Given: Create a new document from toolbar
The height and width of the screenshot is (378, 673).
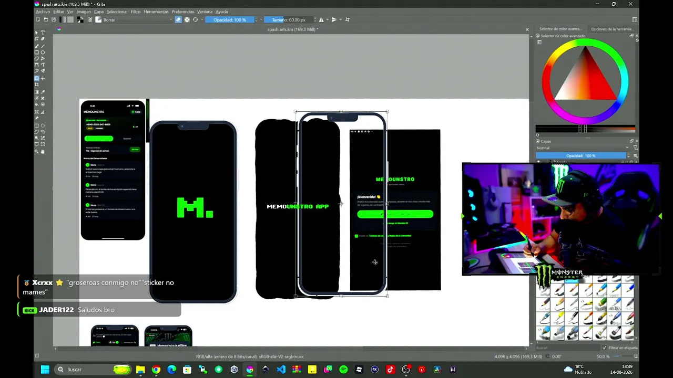Looking at the screenshot, I should coord(38,20).
